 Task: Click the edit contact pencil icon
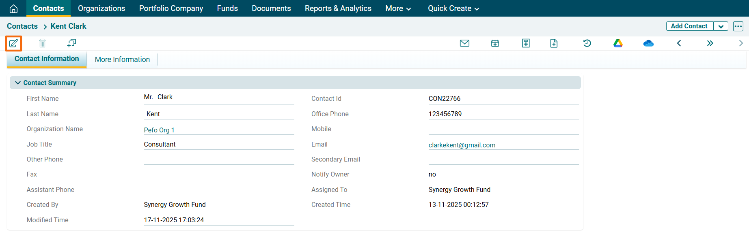(13, 43)
